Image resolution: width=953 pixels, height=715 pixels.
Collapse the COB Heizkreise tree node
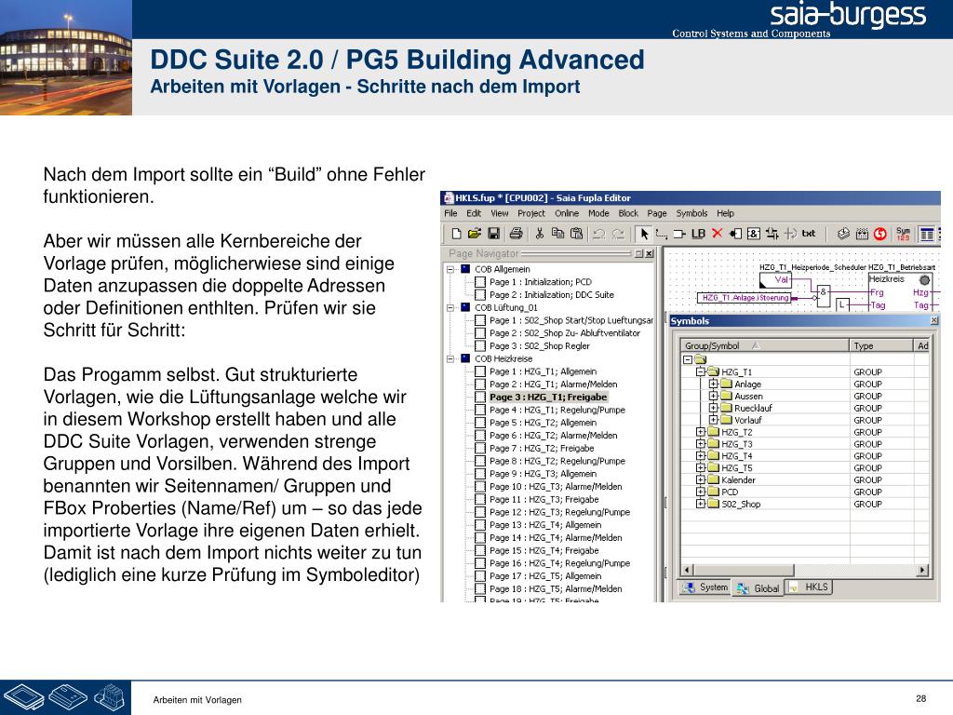pyautogui.click(x=450, y=358)
